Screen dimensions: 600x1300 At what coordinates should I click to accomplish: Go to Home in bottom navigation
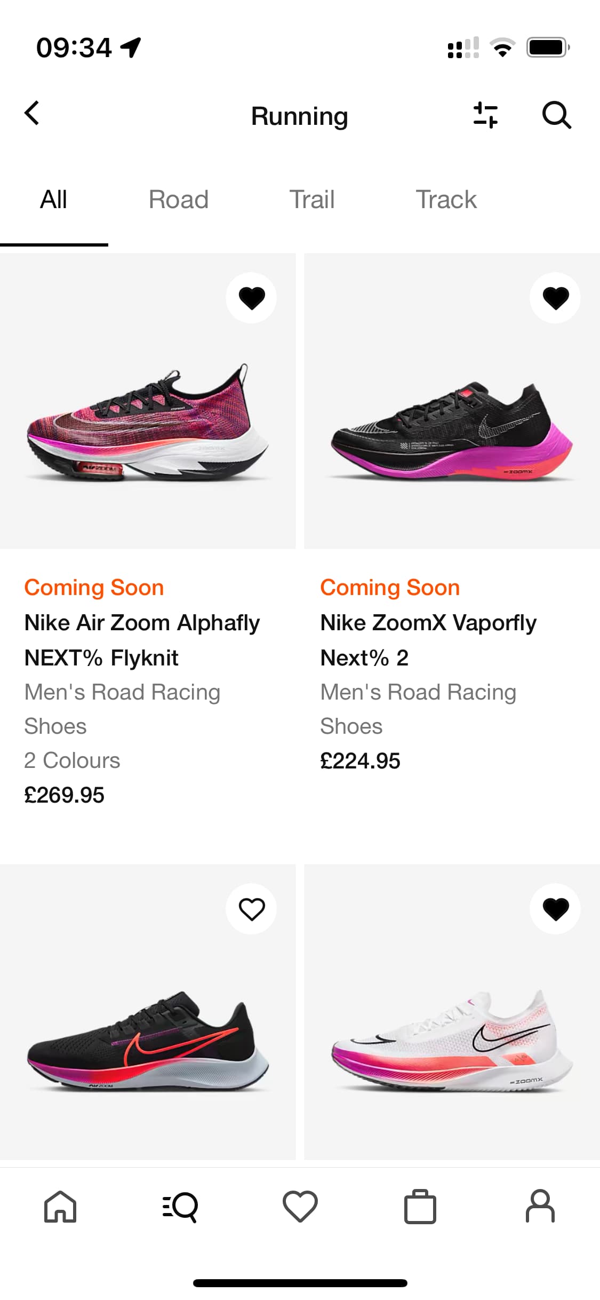(x=60, y=1206)
